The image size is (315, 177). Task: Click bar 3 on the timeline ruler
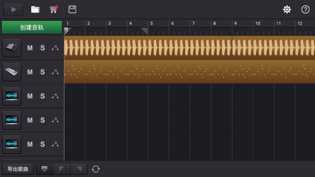point(109,23)
